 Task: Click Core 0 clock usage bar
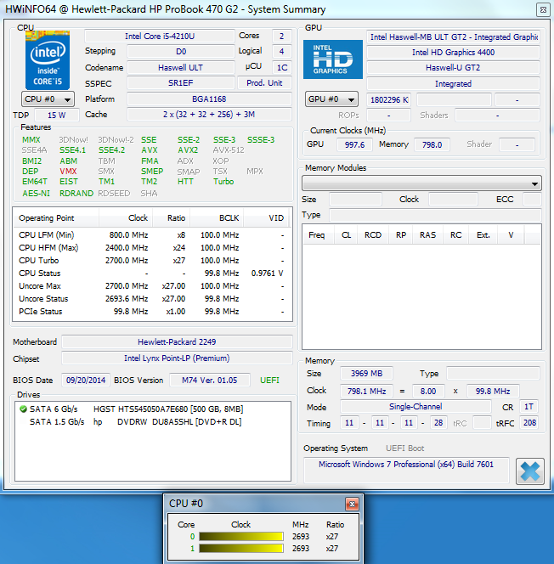pyautogui.click(x=241, y=536)
